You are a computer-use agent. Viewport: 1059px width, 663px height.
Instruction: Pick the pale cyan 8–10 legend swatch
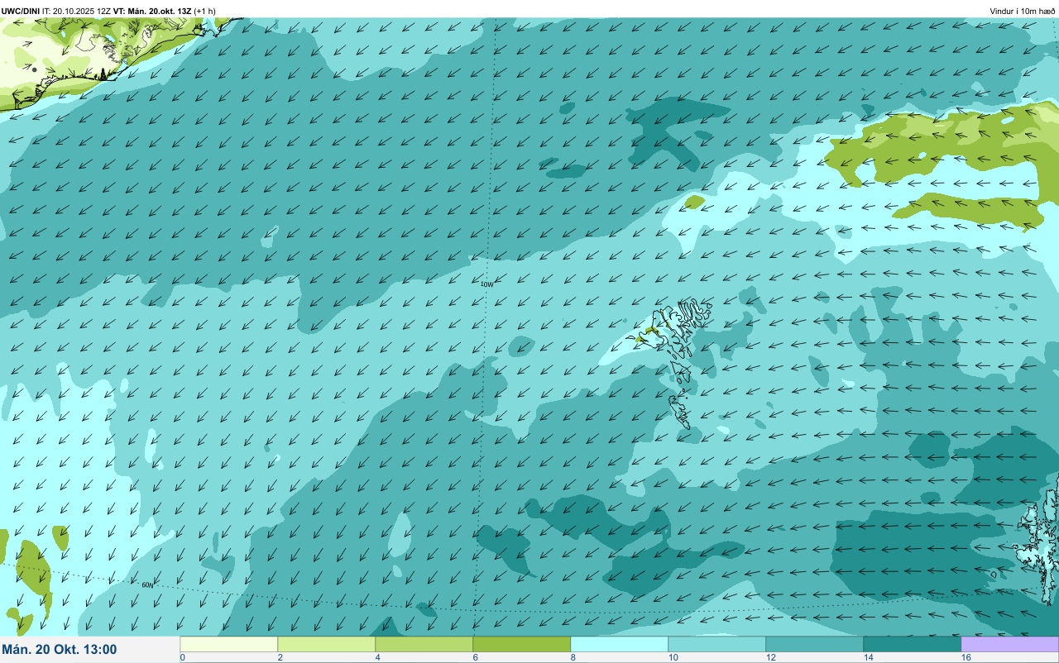[x=620, y=644]
